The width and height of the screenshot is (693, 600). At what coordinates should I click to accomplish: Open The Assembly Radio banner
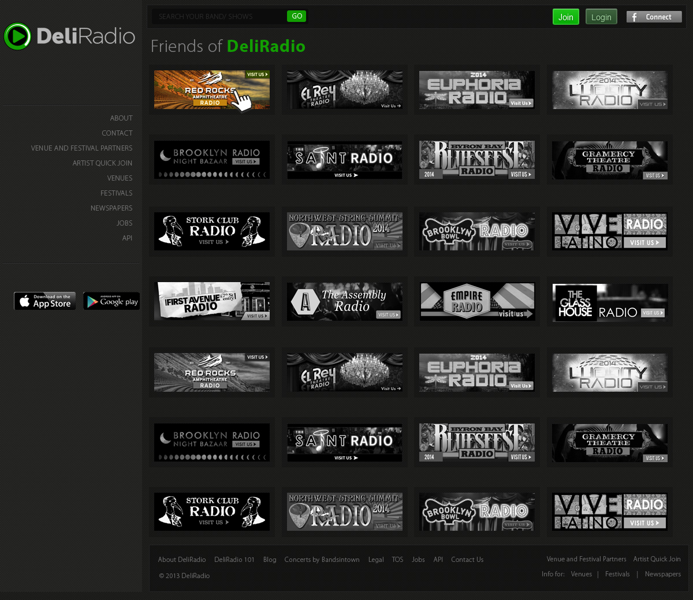coord(345,301)
